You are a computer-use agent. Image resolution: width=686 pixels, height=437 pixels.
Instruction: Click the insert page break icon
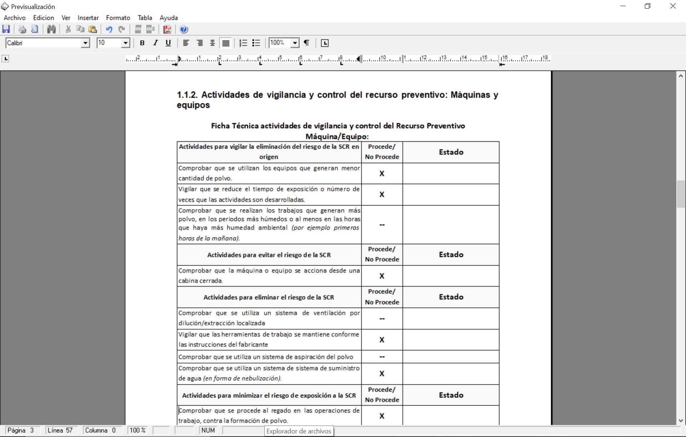click(150, 29)
